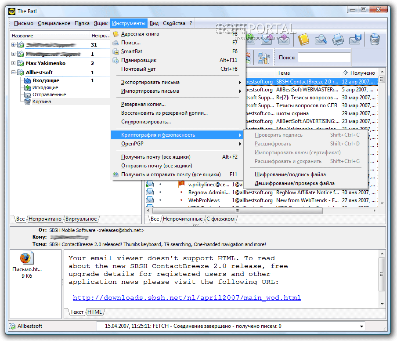Open the Свойства menu
Viewport: 397px width, 341px height.
click(x=174, y=23)
